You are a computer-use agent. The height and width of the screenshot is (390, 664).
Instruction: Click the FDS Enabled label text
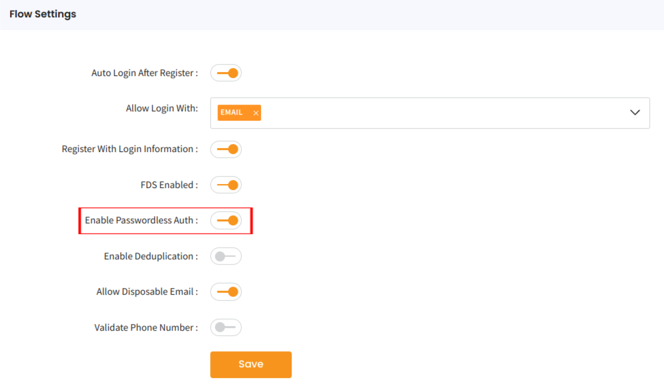pos(169,185)
